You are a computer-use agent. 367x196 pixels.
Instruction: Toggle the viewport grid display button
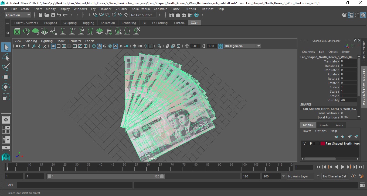click(x=53, y=46)
